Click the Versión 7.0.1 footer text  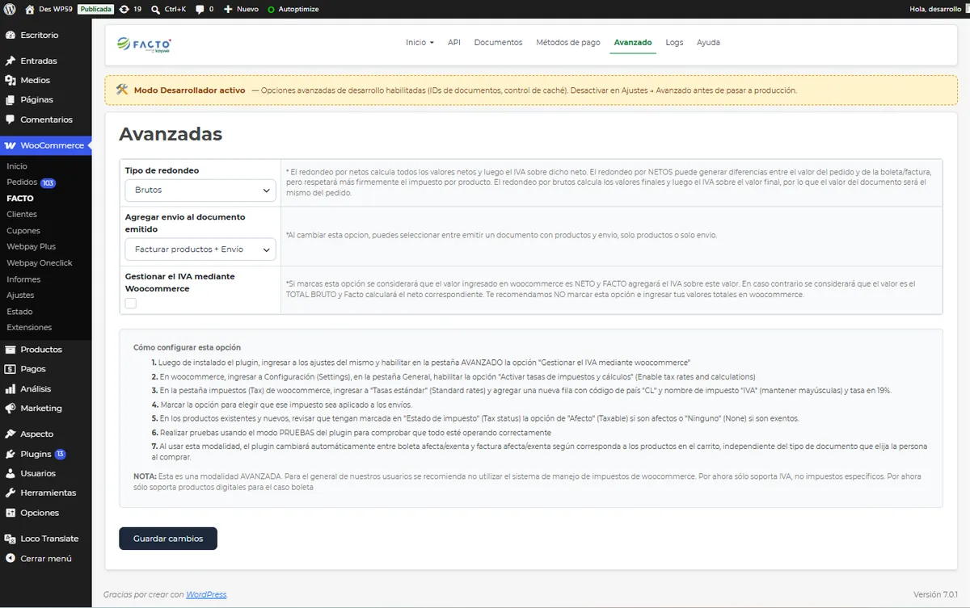pyautogui.click(x=936, y=594)
